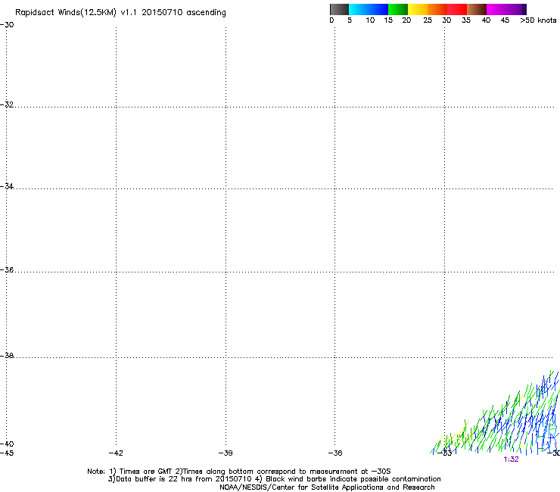Image resolution: width=560 pixels, height=492 pixels.
Task: Click the dark purple >50 knots color segment
Action: tap(524, 9)
